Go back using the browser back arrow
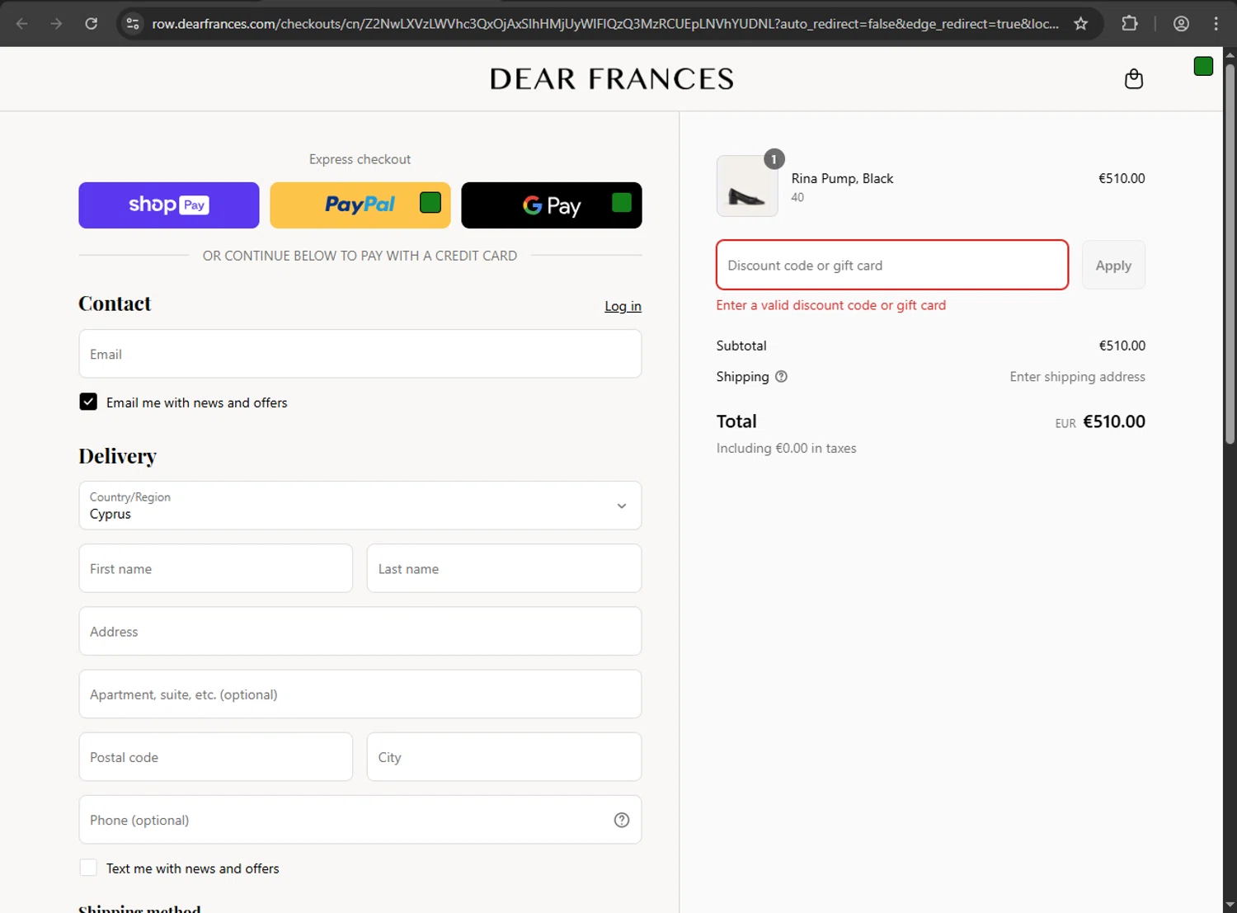 pyautogui.click(x=22, y=24)
